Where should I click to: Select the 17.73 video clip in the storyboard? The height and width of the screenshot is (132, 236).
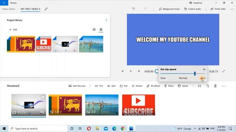coord(29,105)
